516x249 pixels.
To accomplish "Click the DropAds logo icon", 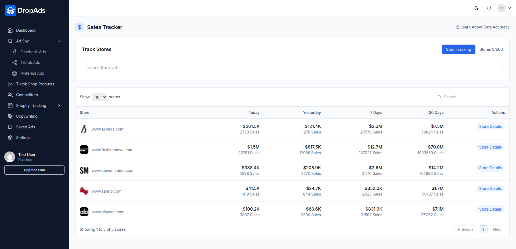I will (11, 10).
